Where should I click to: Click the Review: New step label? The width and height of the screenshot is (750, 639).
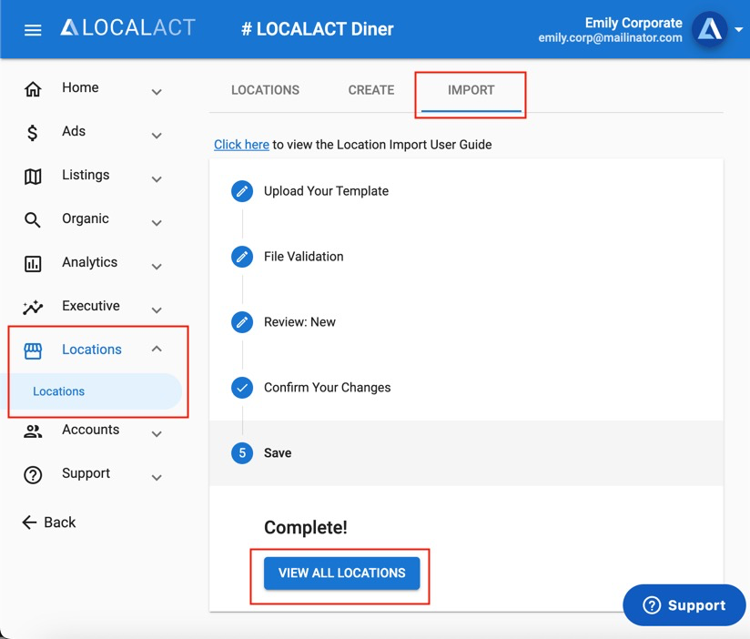299,322
